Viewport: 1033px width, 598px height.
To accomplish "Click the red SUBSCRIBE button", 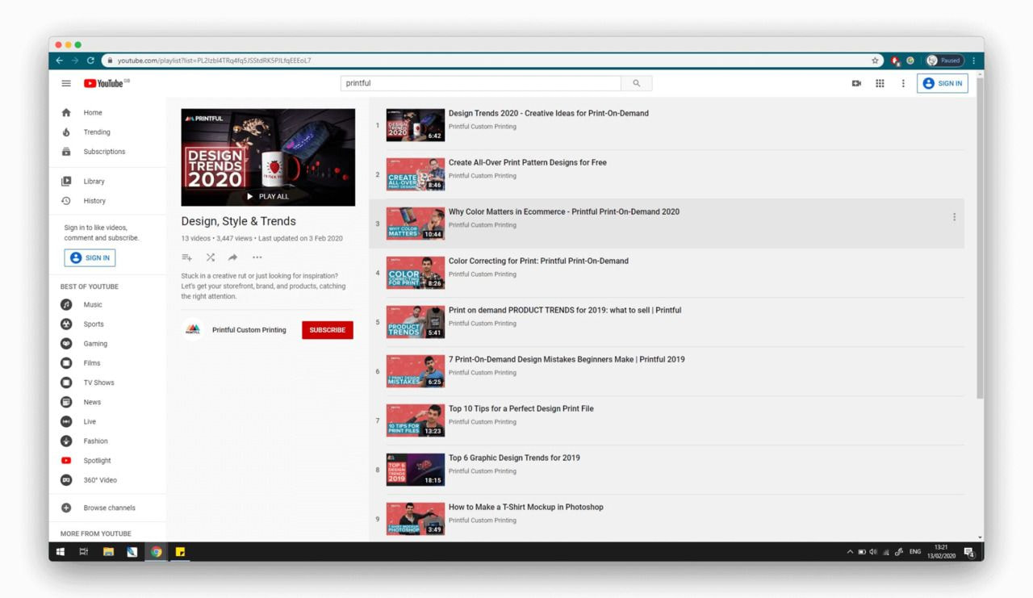I will (328, 330).
